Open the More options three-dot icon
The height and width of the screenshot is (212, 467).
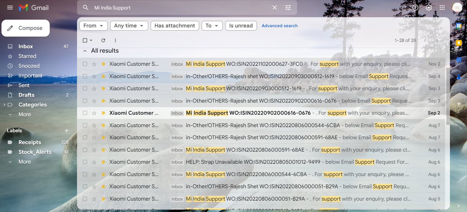click(115, 40)
